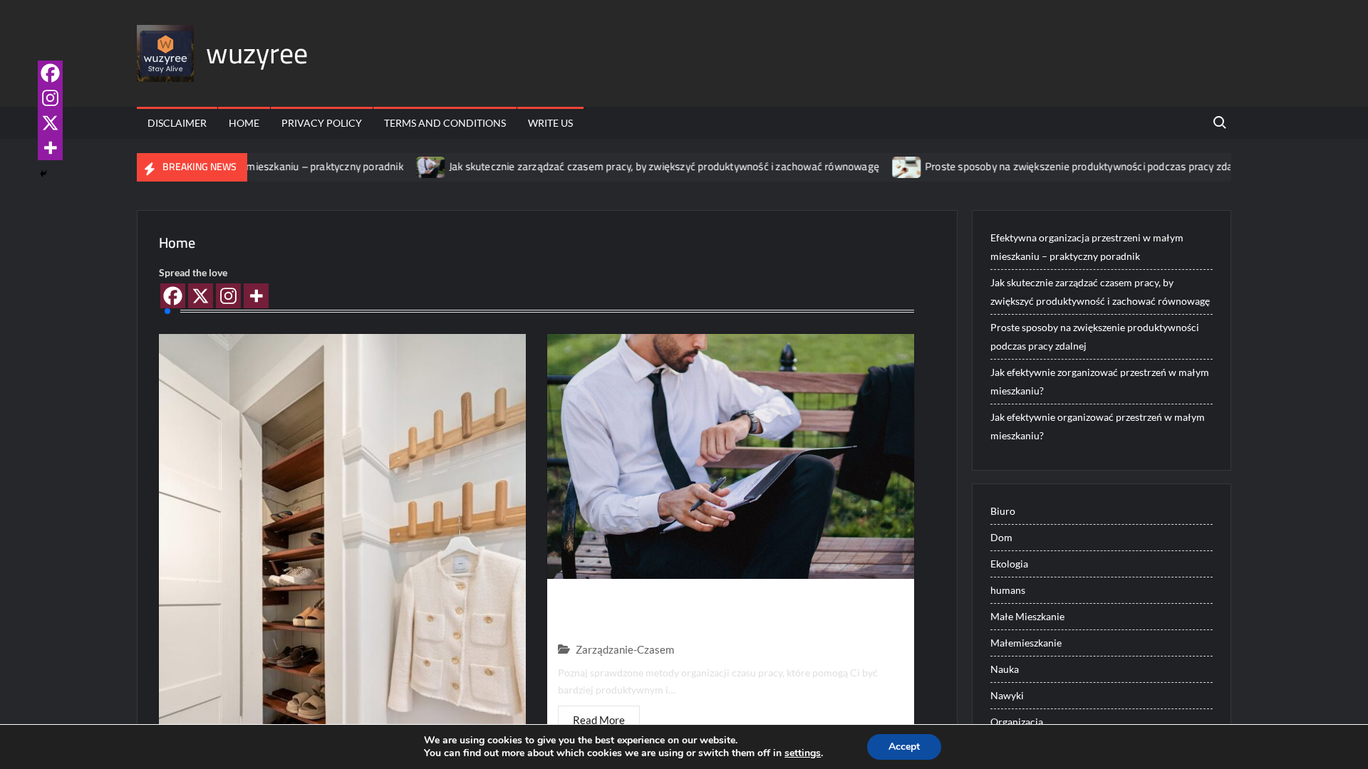Hide the floating side share bar

click(43, 174)
